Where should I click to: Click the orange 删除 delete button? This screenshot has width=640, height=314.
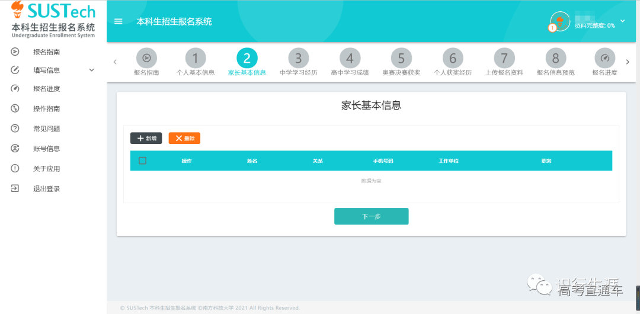coord(184,139)
